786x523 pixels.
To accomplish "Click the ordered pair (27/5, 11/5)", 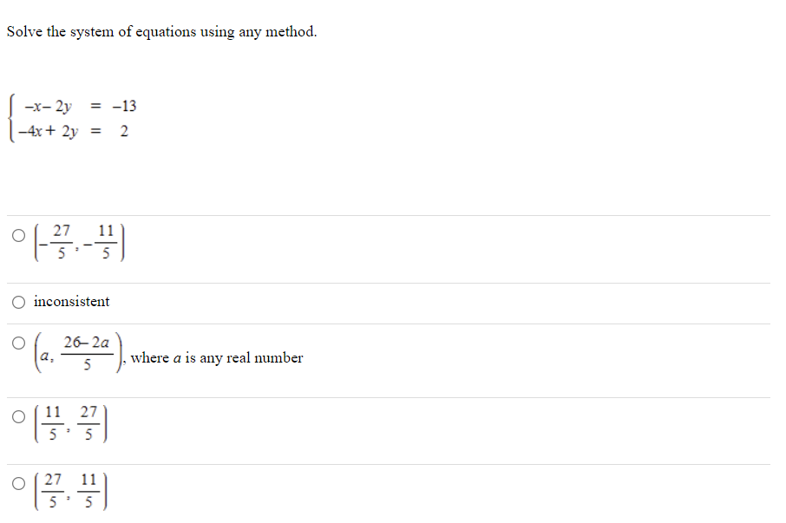I will point(71,487).
